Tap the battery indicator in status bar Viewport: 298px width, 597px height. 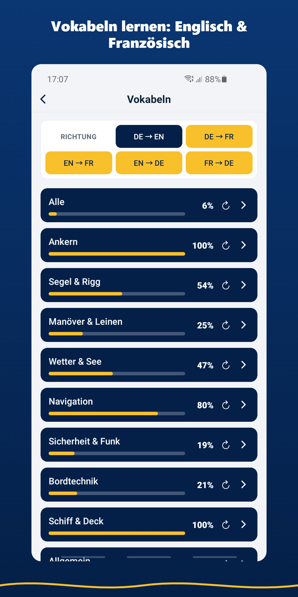(x=224, y=79)
